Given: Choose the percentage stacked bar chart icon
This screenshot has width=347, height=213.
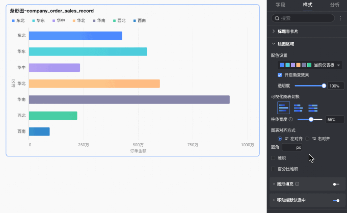Looking at the screenshot, I should click(x=313, y=108).
